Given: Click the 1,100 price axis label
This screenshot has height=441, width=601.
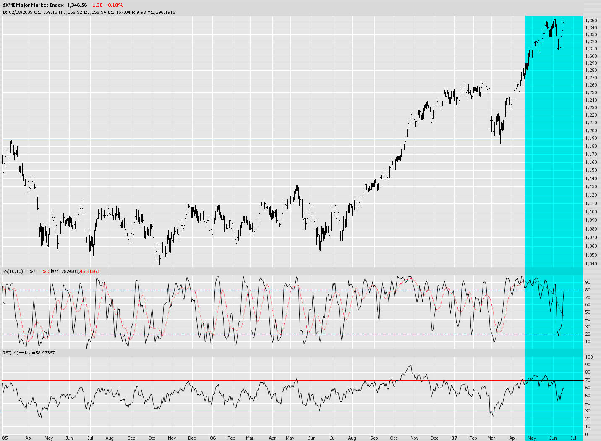Looking at the screenshot, I should pos(591,212).
